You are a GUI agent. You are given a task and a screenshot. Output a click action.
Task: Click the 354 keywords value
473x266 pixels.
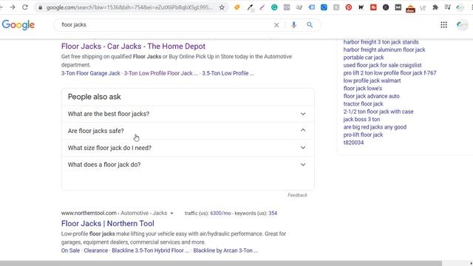(273, 214)
